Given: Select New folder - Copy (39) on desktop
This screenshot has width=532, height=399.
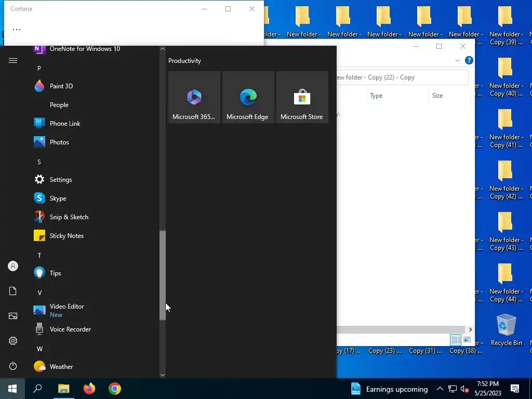Looking at the screenshot, I should 506,26.
